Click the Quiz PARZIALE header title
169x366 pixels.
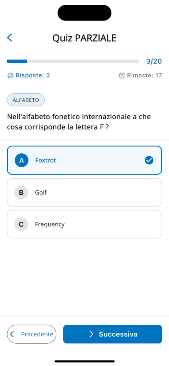tap(84, 38)
